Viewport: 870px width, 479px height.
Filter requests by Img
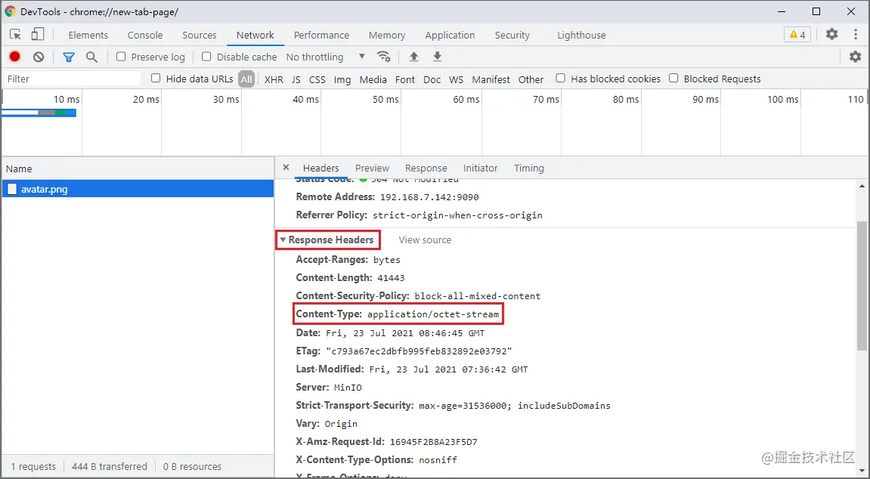342,79
